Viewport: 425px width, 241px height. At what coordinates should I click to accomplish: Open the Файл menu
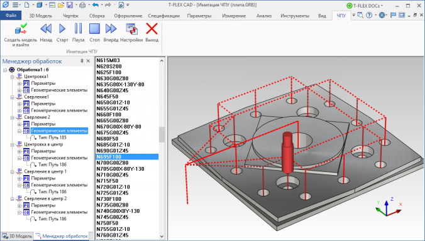coord(11,16)
